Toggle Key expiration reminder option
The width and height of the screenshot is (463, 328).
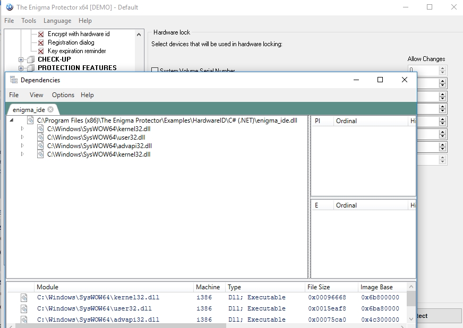tap(41, 51)
